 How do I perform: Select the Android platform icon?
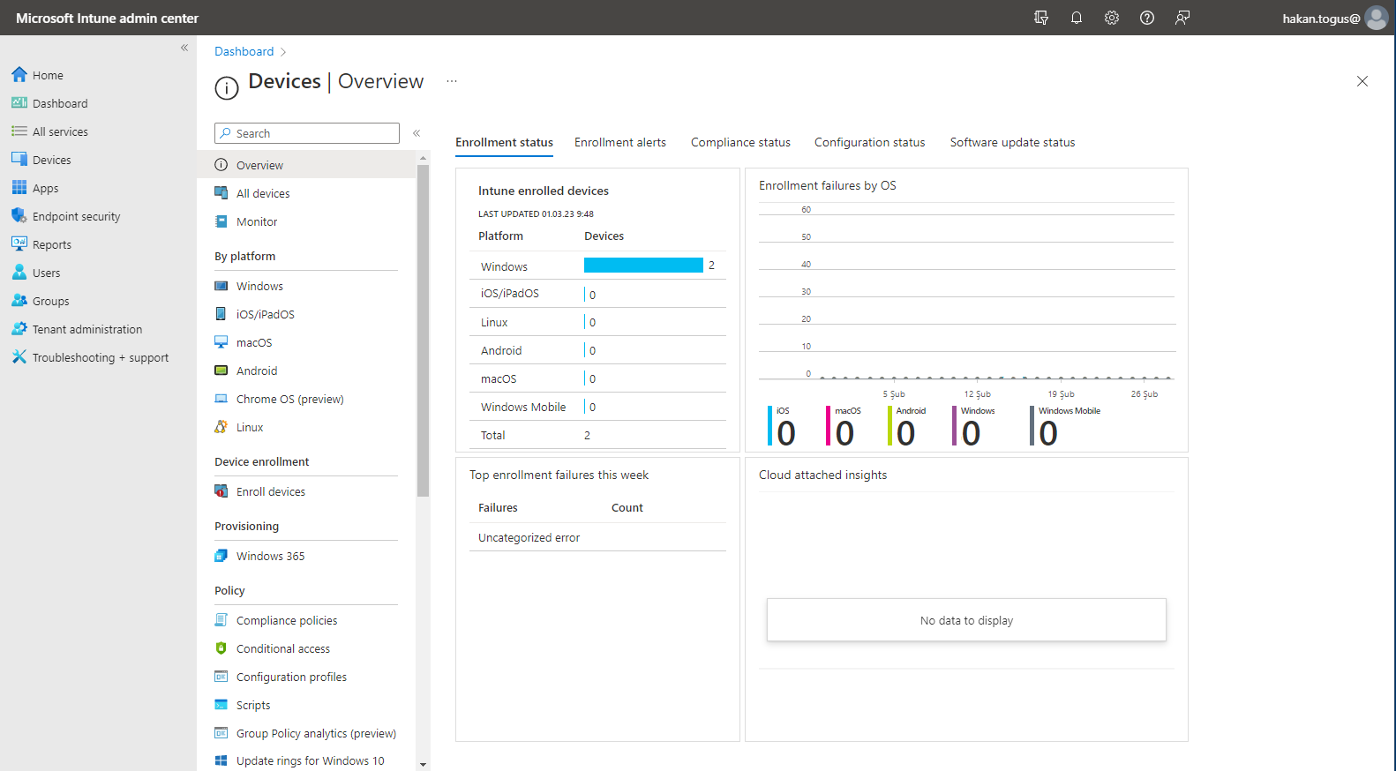pos(221,371)
